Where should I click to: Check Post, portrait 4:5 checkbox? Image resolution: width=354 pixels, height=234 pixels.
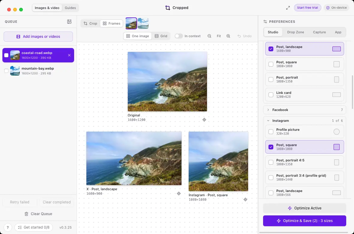coord(271,162)
